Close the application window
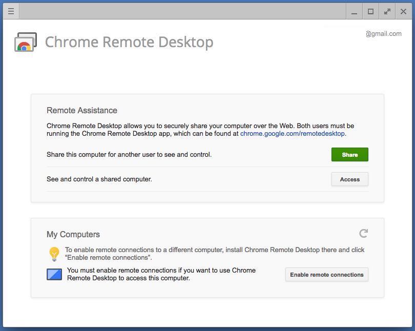415x331 pixels. [x=403, y=11]
